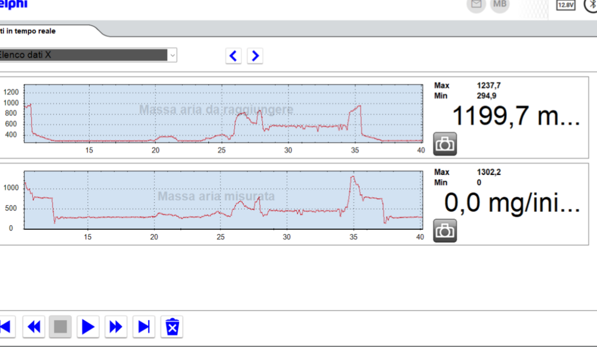Capture snapshot of Massa aria misurata graph
Screen dimensions: 597x347
(x=445, y=231)
